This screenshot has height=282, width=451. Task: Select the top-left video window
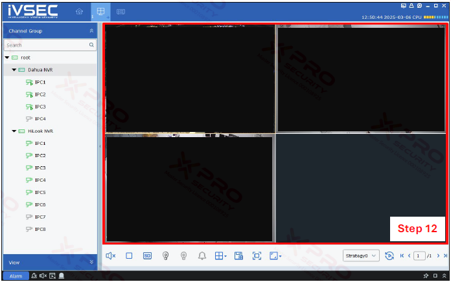tap(190, 79)
